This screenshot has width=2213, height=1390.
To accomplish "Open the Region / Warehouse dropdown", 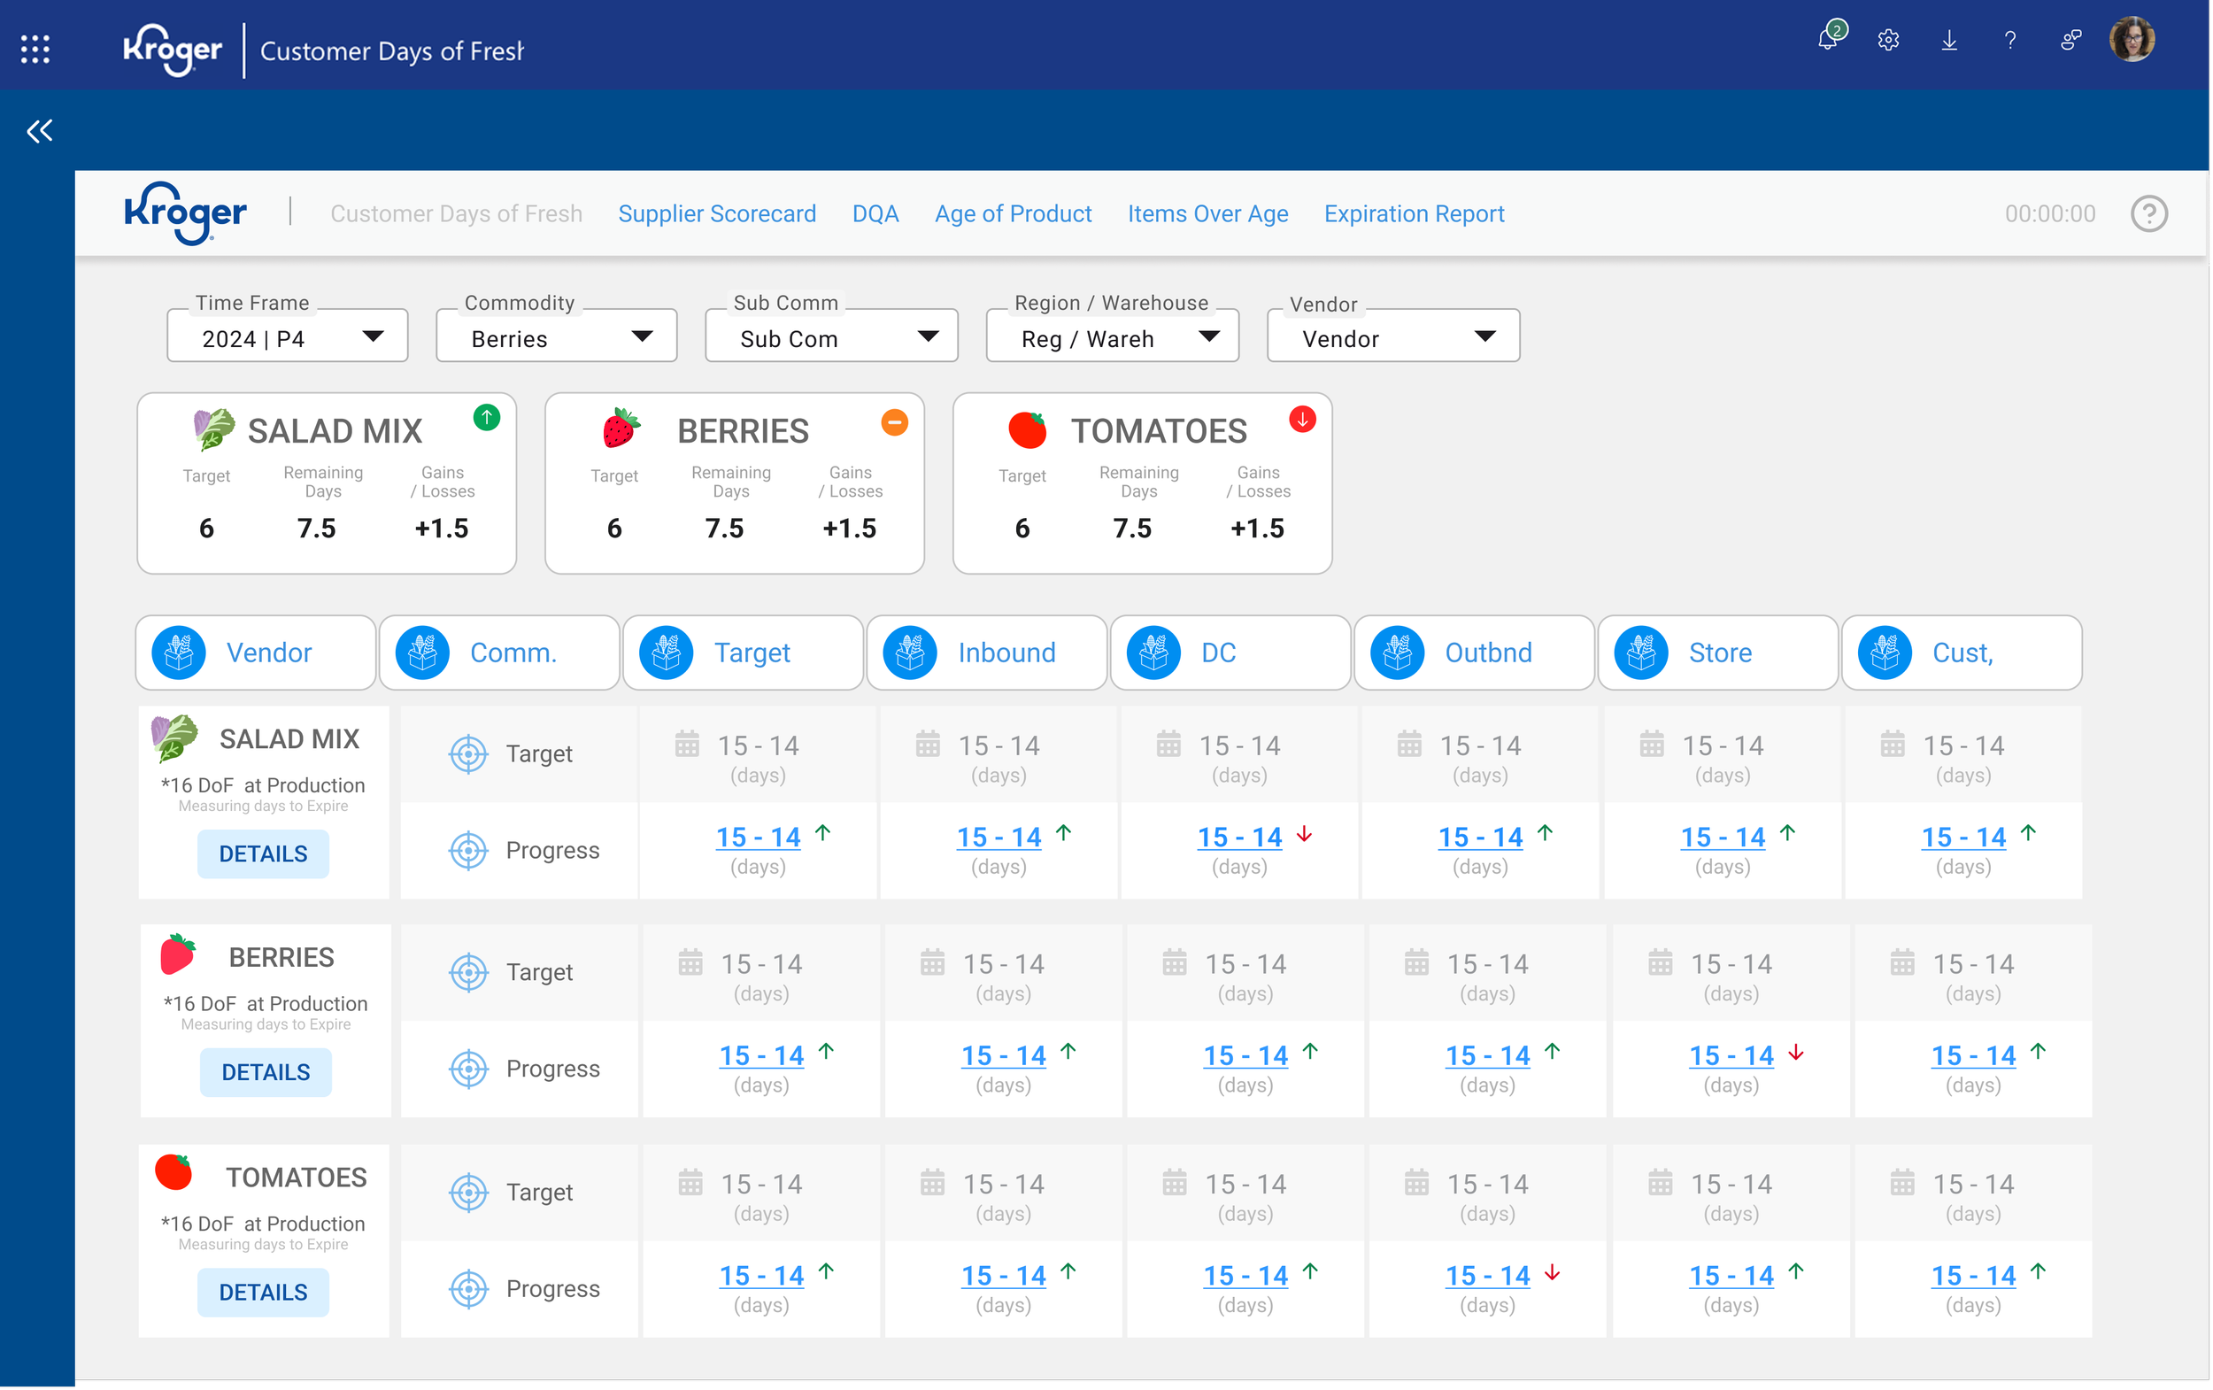I will pos(1112,336).
